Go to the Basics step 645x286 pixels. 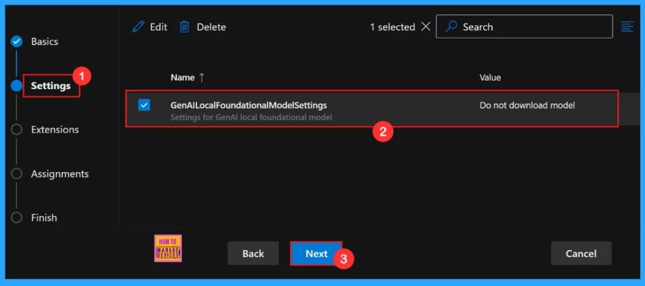[x=45, y=41]
